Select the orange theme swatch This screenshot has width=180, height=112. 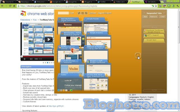pyautogui.click(x=64, y=90)
